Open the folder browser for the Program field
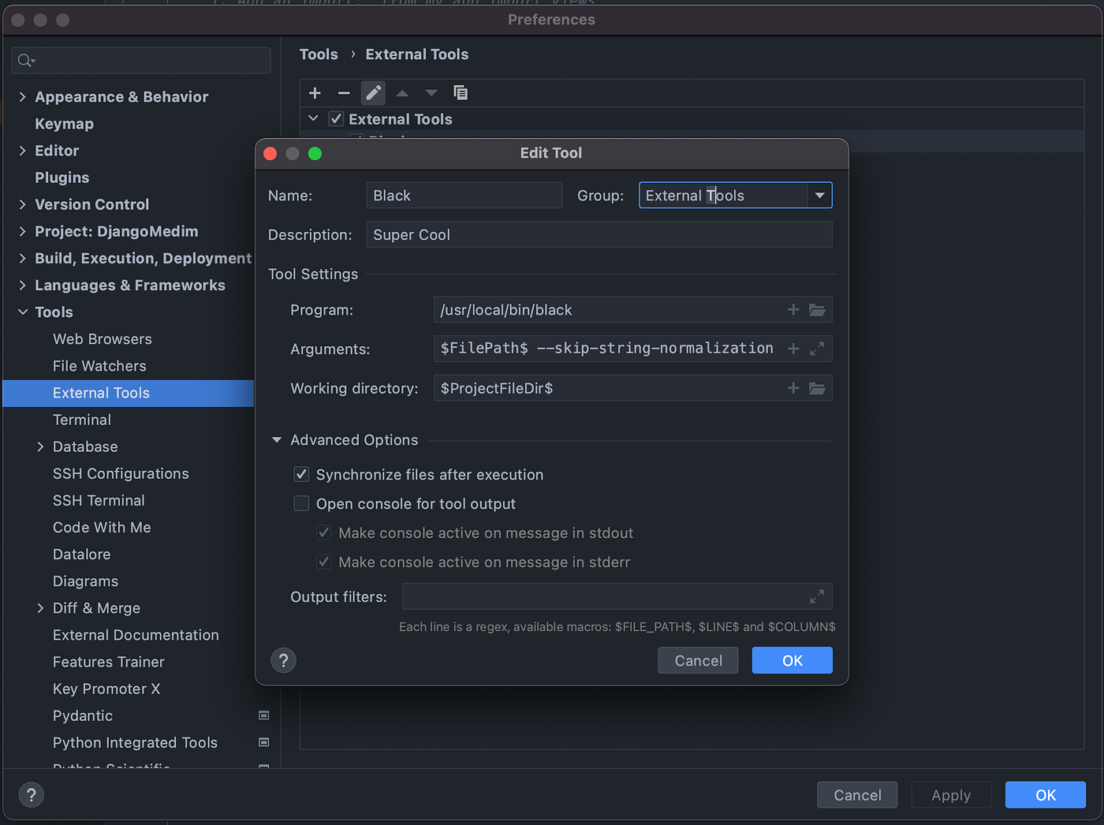This screenshot has width=1104, height=825. pos(817,309)
